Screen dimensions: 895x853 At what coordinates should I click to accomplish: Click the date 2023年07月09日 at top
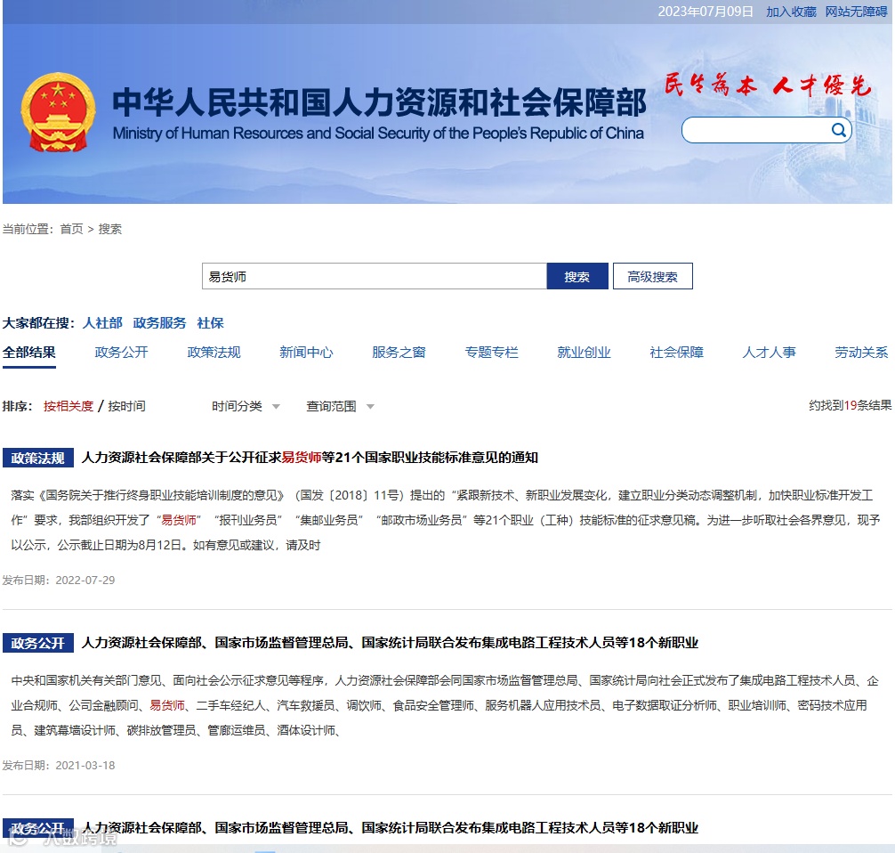706,12
